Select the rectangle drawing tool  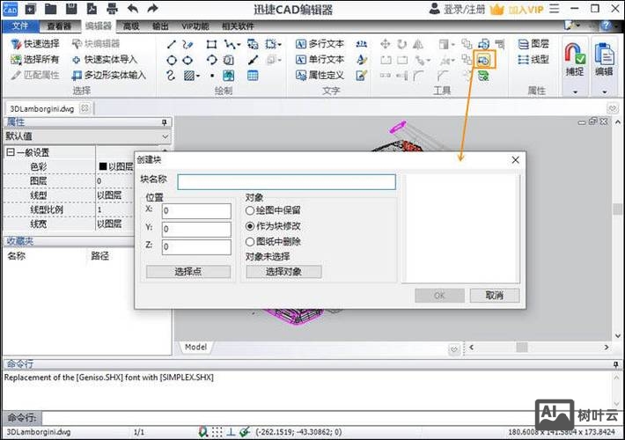coord(211,44)
